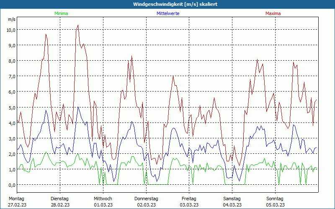The image size is (335, 209).
Task: Select the Samstag day label
Action: pos(232,199)
